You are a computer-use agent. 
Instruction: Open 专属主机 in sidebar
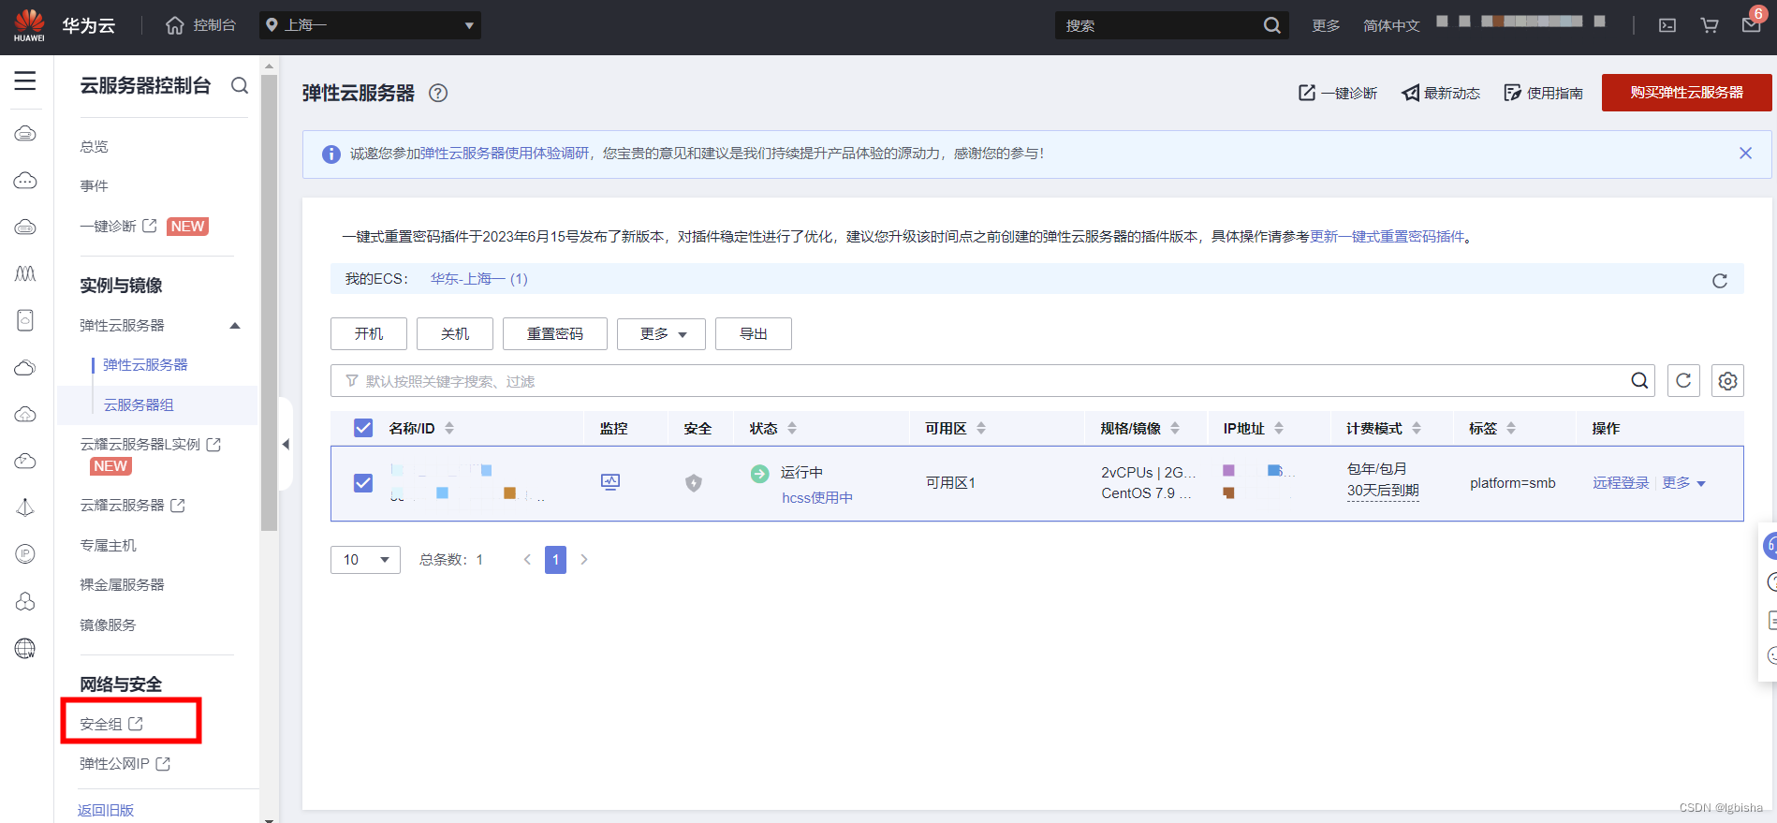(108, 545)
